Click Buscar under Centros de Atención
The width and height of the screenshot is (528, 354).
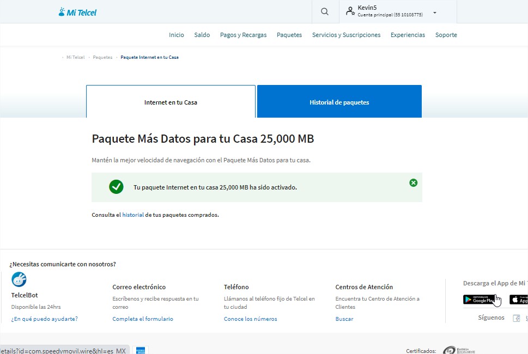344,319
